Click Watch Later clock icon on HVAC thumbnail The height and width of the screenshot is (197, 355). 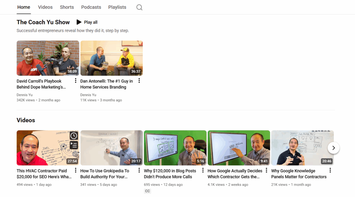coord(74,135)
